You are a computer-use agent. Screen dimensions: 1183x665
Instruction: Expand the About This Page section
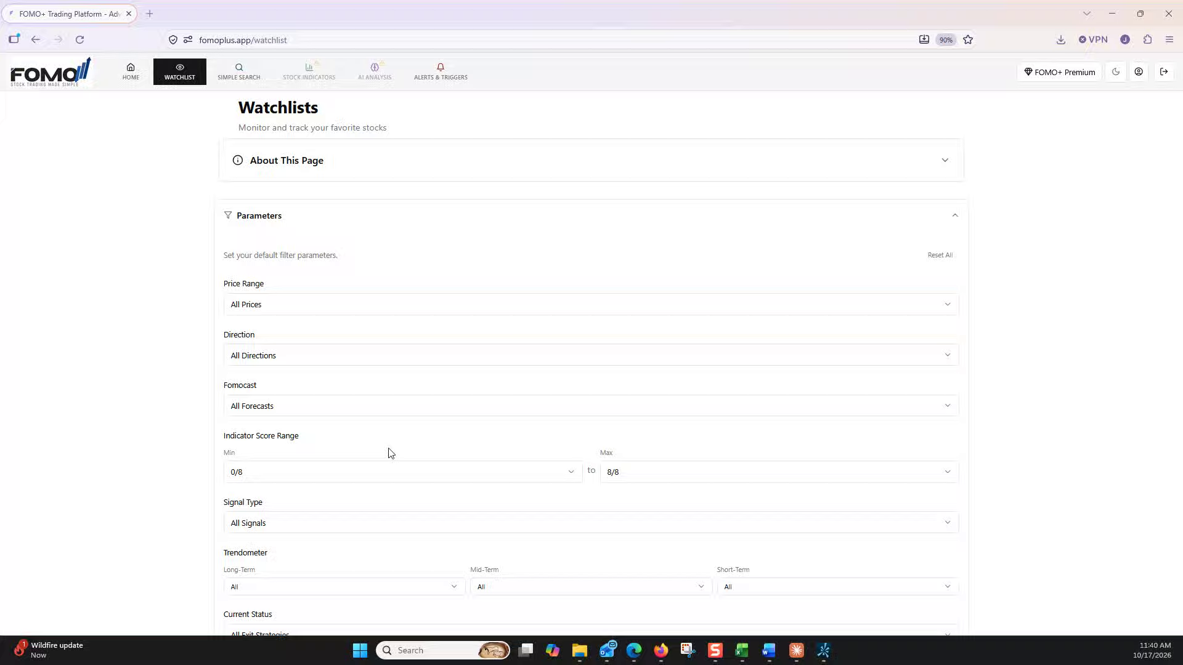tap(591, 160)
